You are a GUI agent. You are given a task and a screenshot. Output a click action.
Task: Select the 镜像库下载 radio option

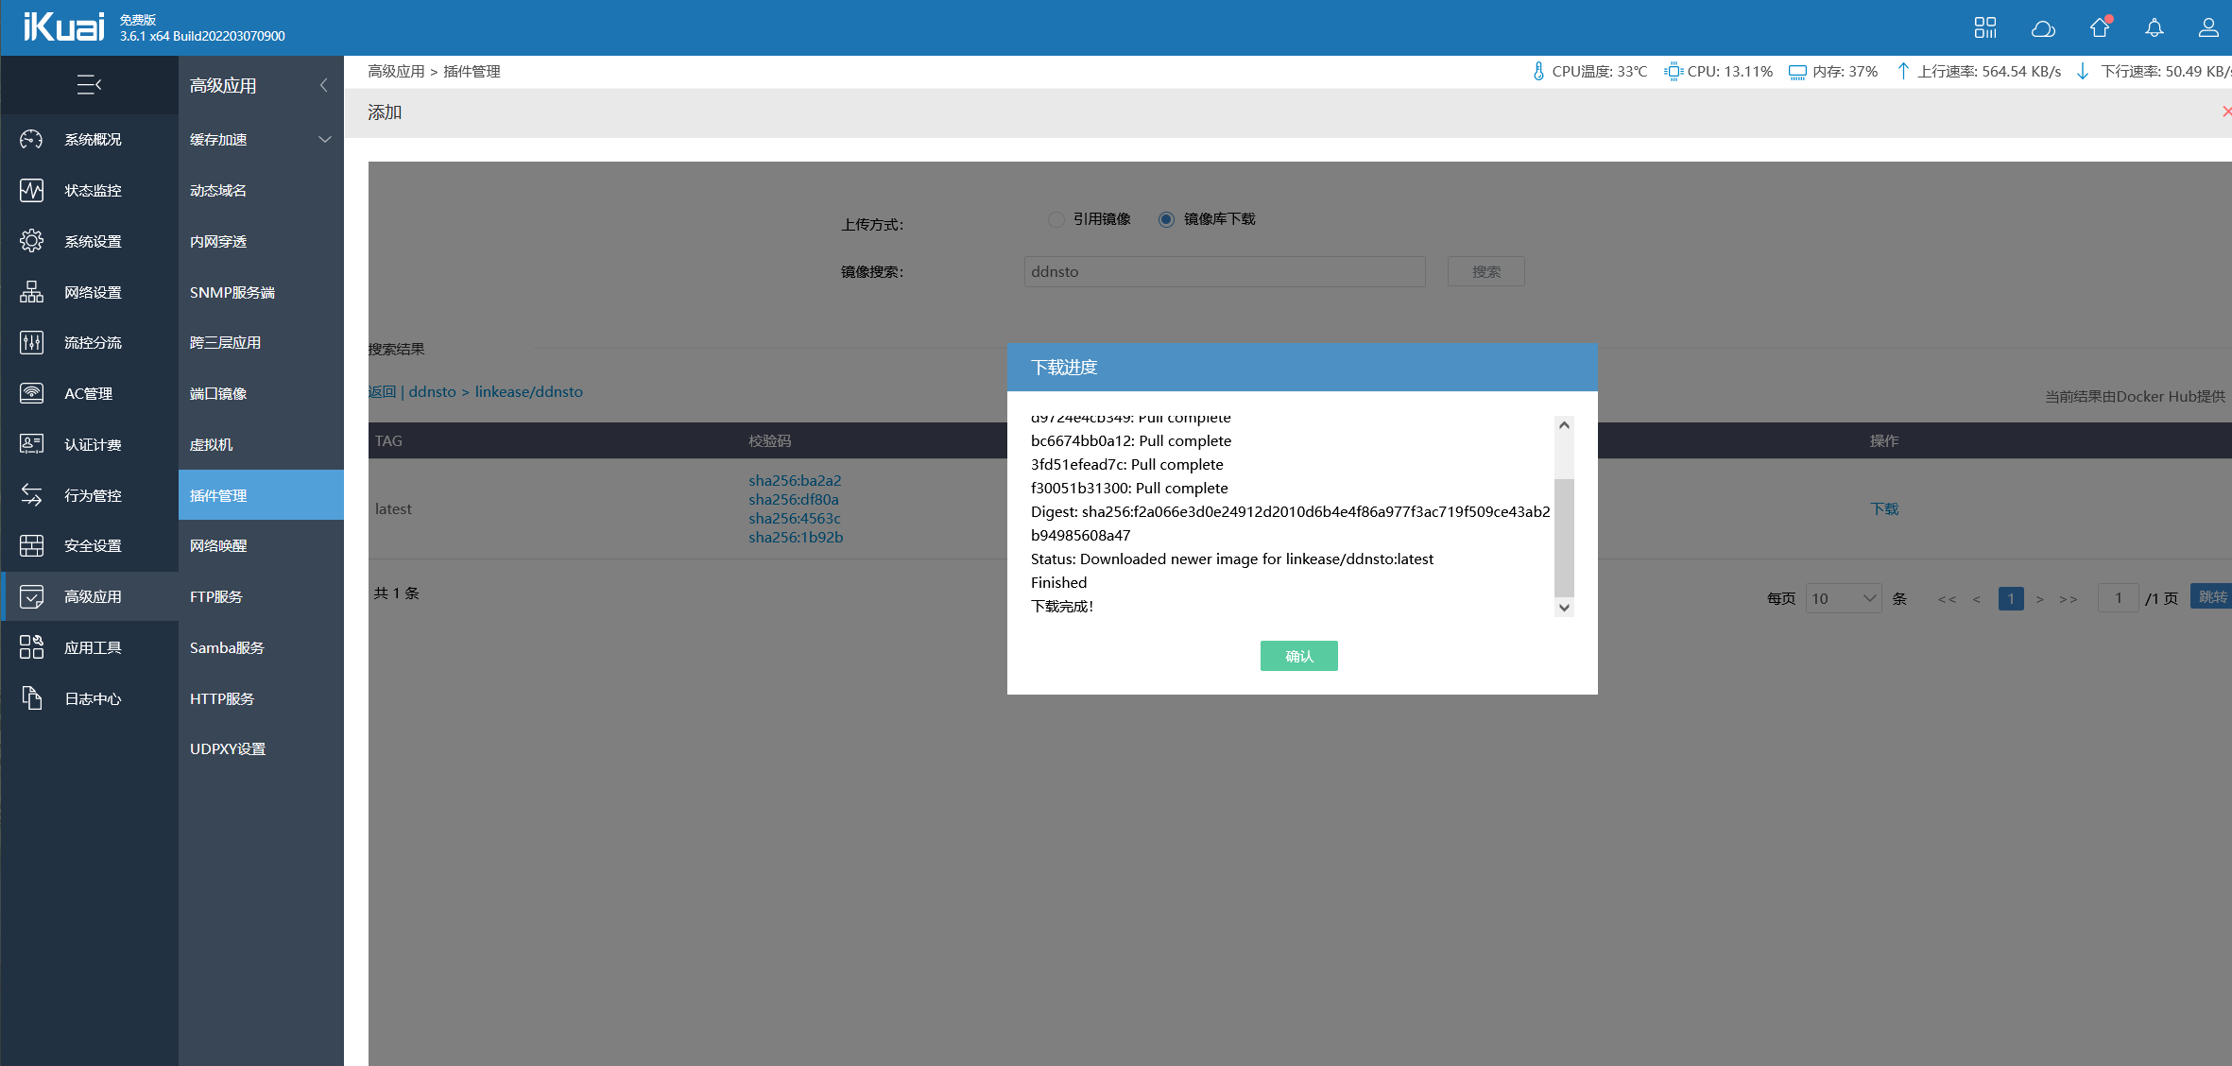(1166, 219)
